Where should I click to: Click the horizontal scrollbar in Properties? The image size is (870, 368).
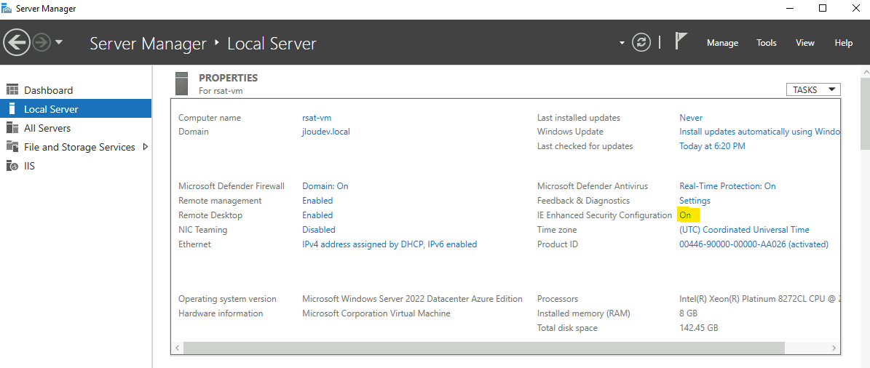coord(484,348)
